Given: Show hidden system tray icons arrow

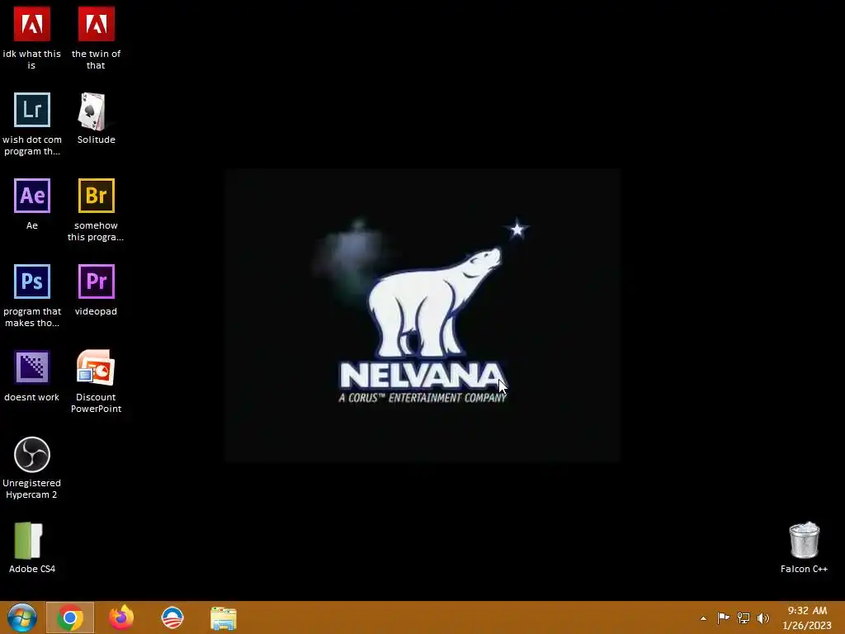Looking at the screenshot, I should tap(703, 618).
